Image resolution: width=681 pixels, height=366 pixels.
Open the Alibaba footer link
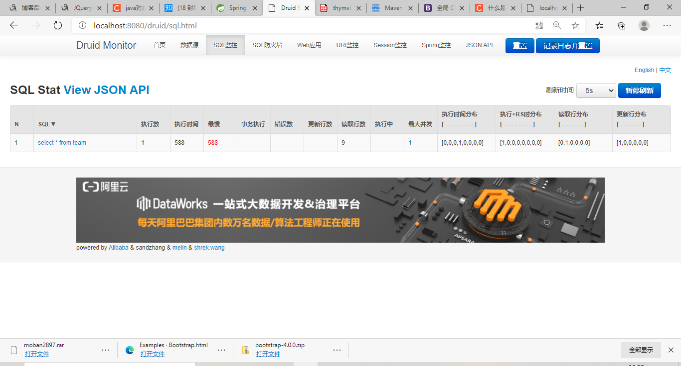tap(119, 248)
